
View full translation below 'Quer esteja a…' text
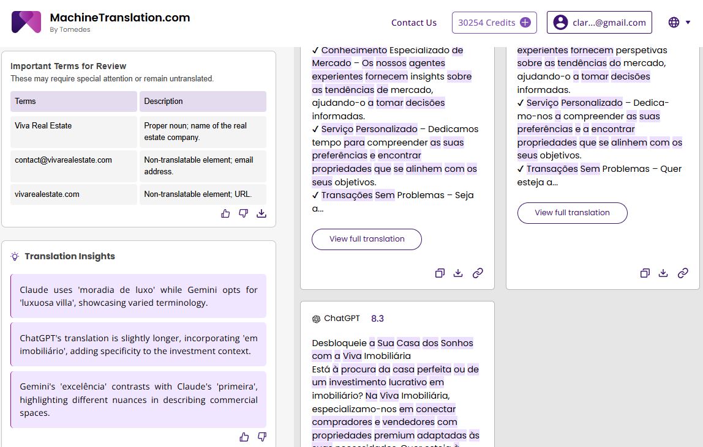tap(572, 213)
